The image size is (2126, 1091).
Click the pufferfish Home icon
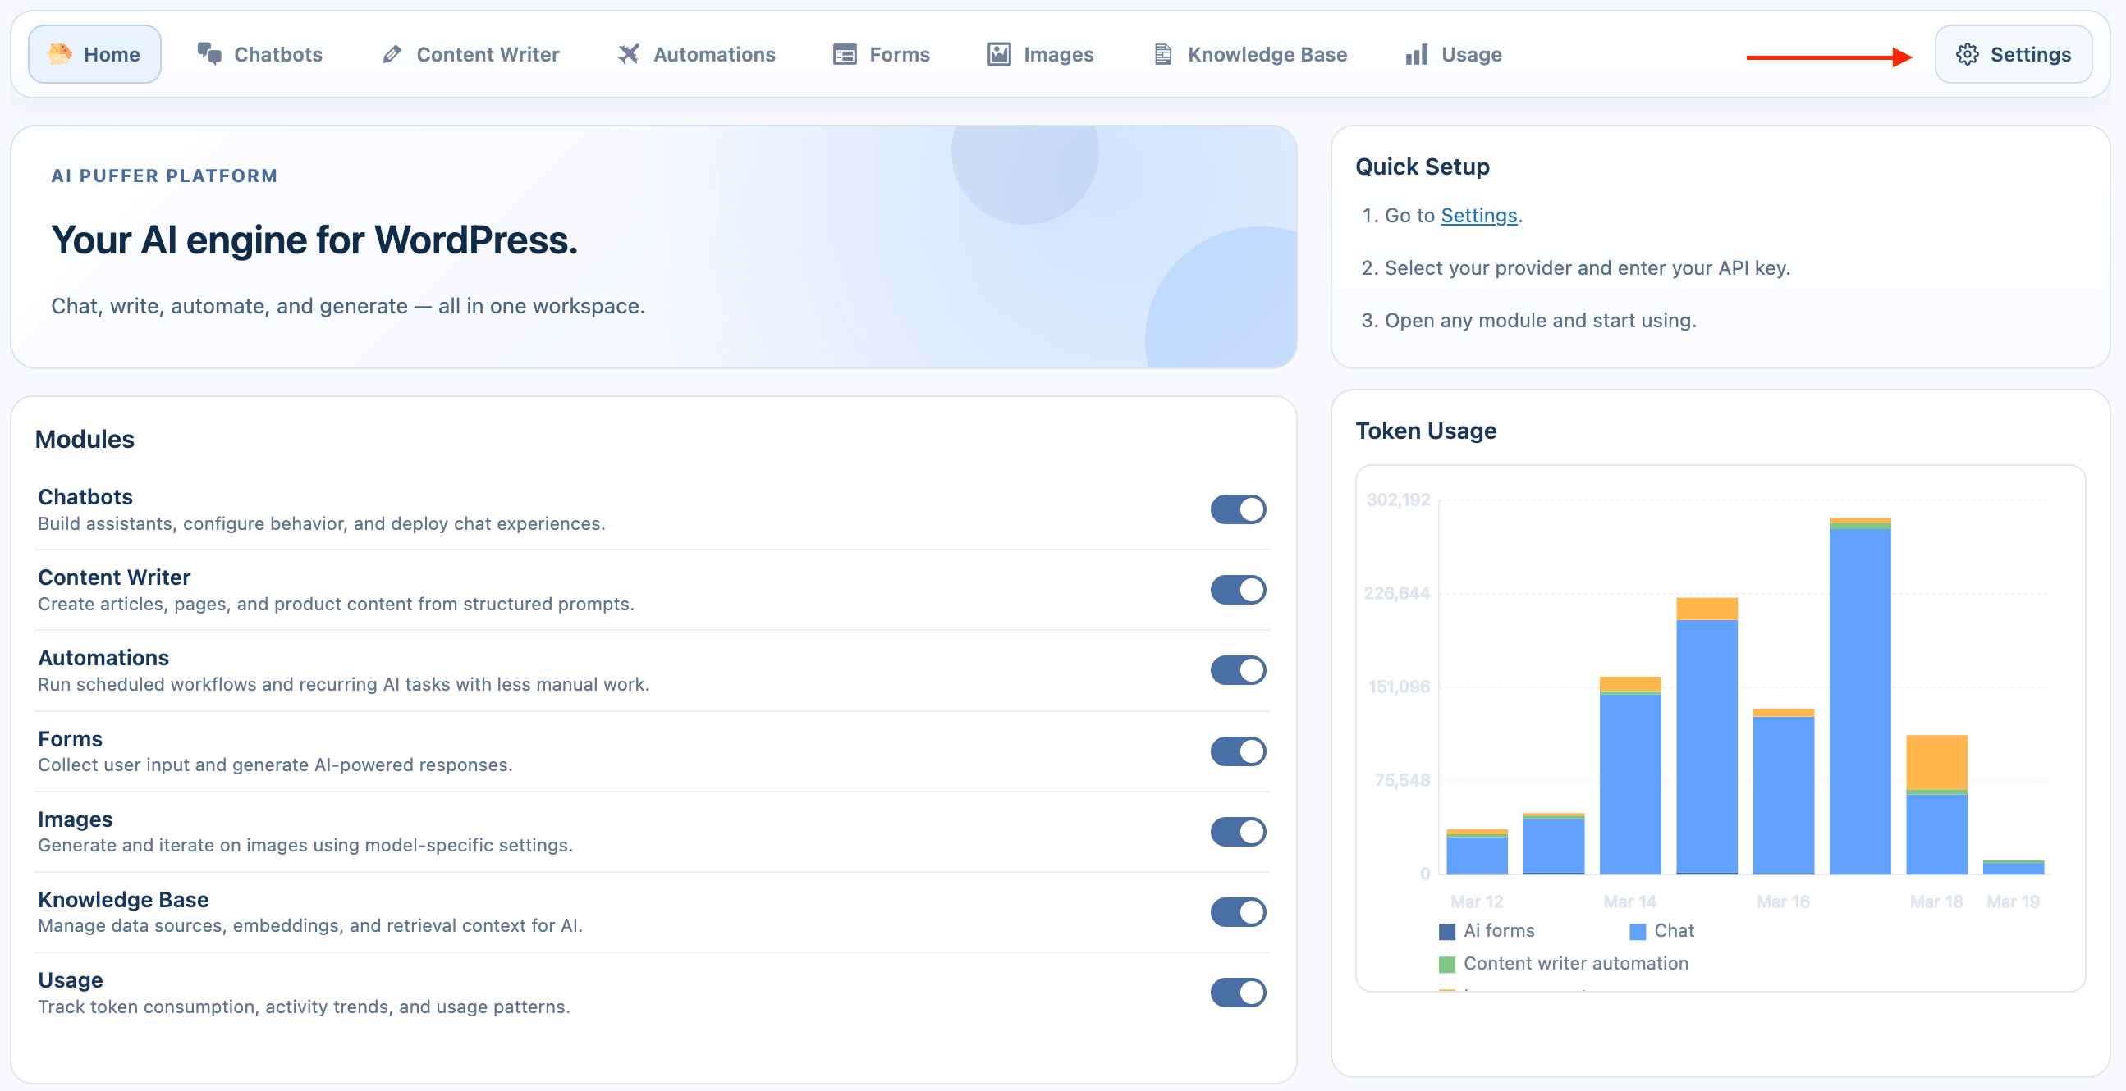(59, 54)
